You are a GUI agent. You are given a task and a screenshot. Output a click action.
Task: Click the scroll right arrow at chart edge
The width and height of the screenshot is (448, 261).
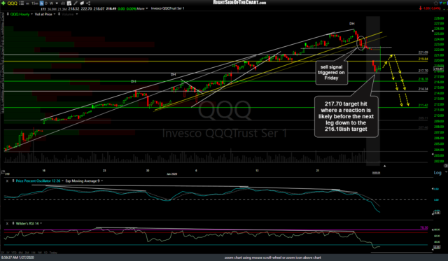click(x=445, y=166)
